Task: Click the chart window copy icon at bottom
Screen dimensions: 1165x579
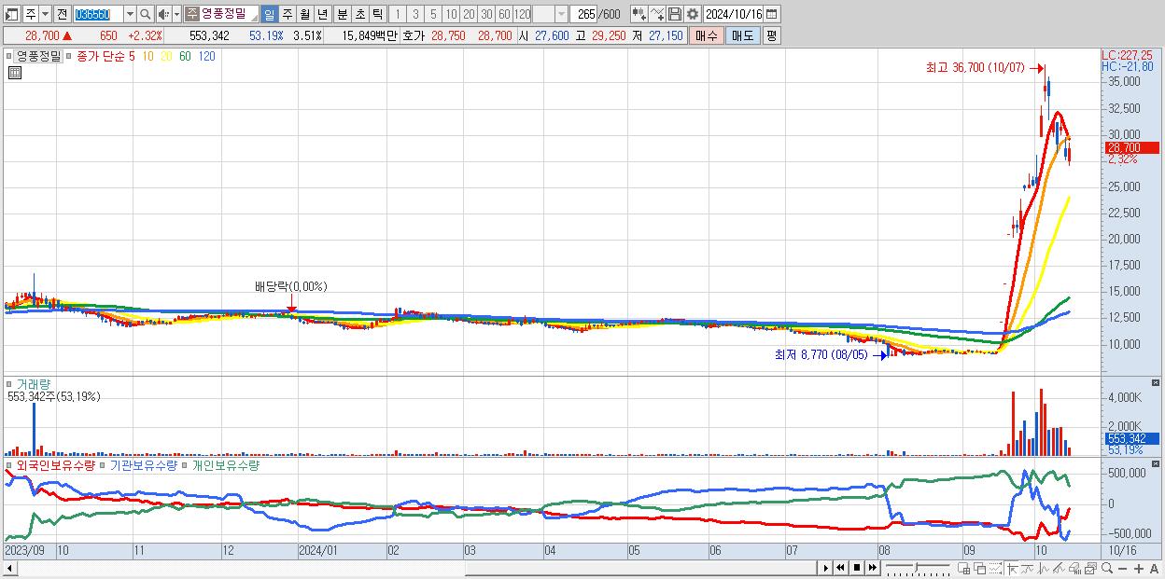Action: (1090, 568)
